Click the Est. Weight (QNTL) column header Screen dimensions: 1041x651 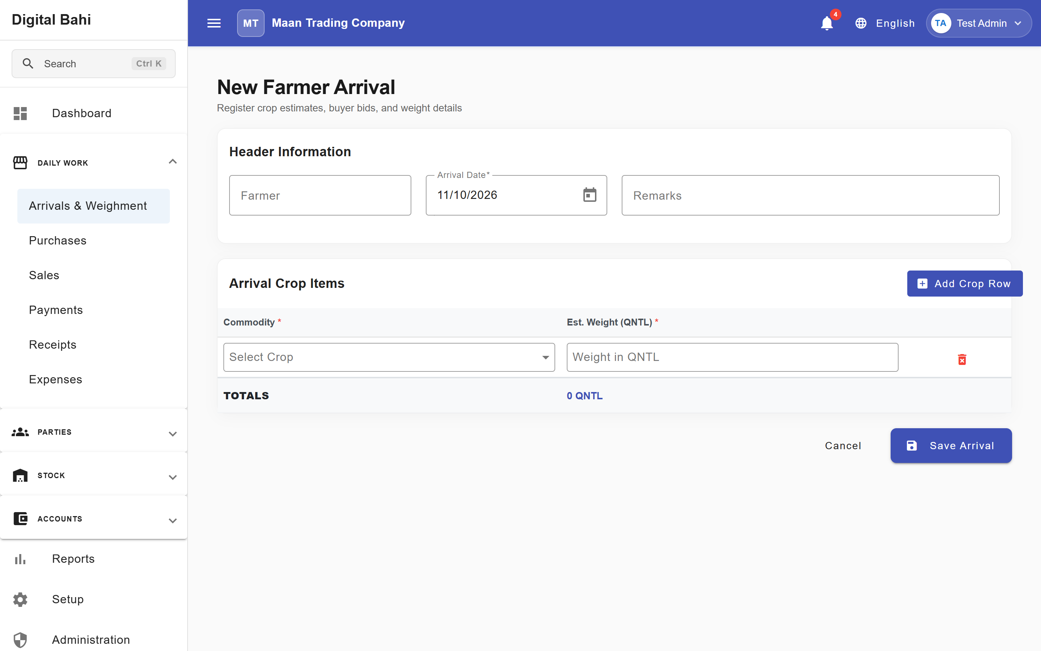tap(613, 322)
